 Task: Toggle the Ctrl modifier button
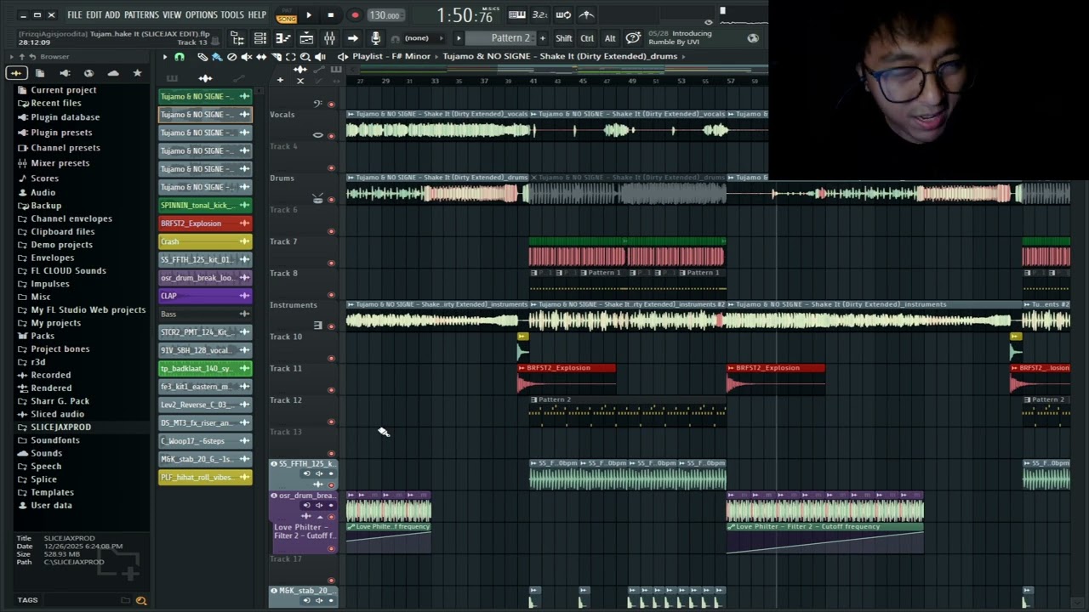(587, 38)
